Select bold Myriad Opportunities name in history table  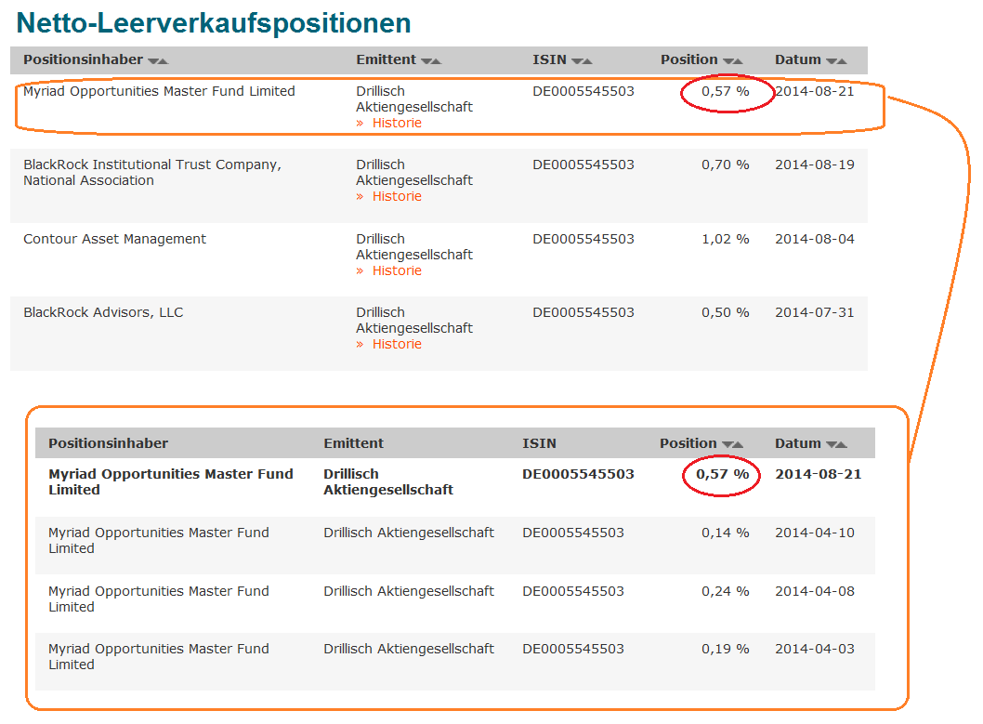(x=171, y=482)
